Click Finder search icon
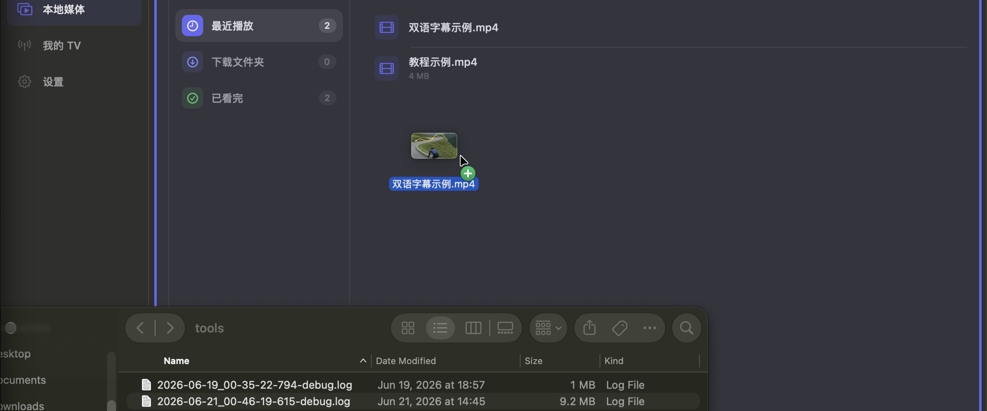 (687, 328)
